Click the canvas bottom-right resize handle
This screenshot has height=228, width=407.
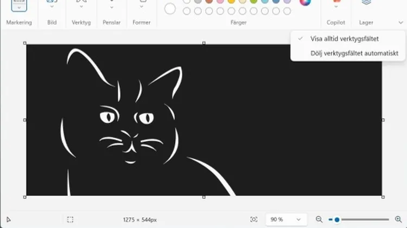383,197
